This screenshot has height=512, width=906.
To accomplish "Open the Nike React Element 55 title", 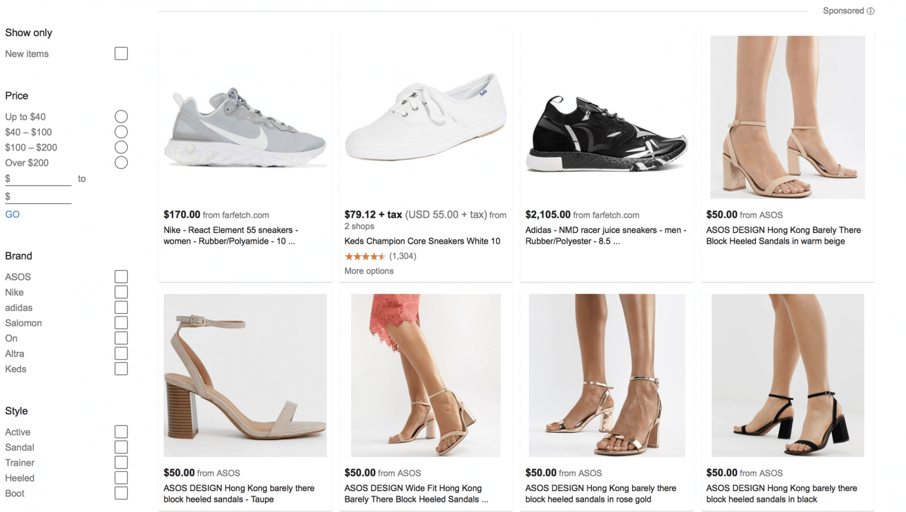I will 230,235.
